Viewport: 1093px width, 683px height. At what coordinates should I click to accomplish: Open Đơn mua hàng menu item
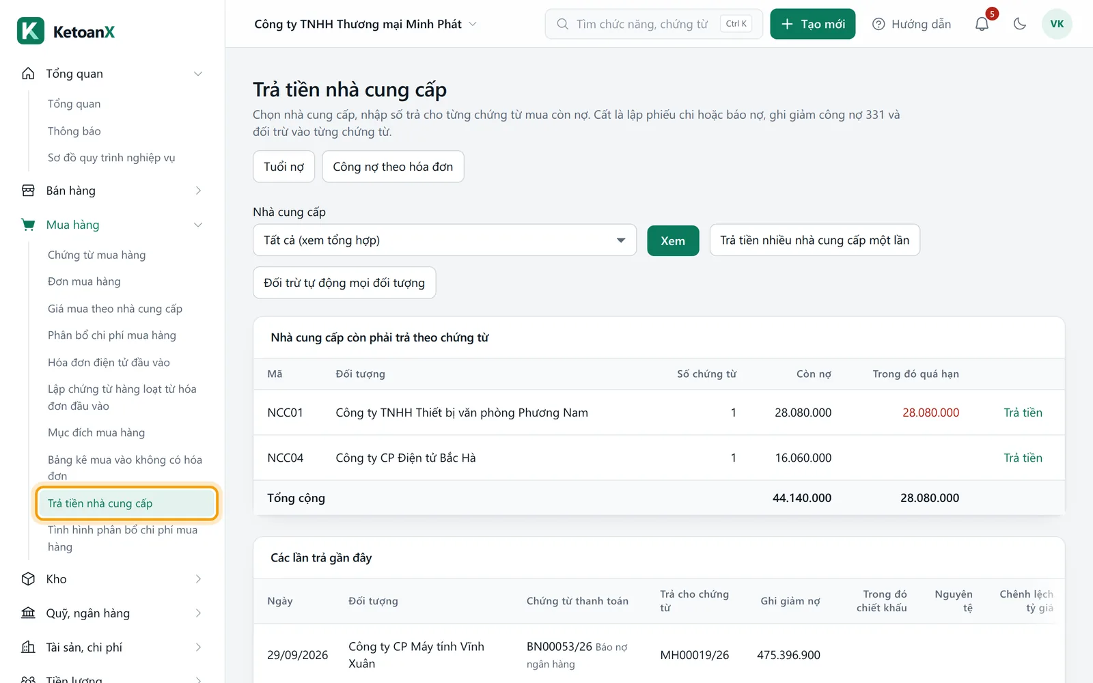(84, 281)
